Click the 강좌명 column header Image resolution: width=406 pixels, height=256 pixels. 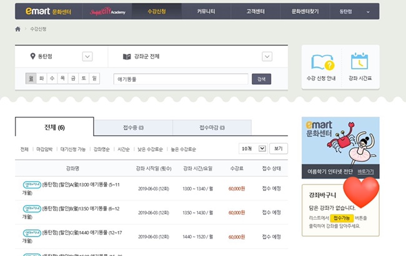(x=72, y=169)
